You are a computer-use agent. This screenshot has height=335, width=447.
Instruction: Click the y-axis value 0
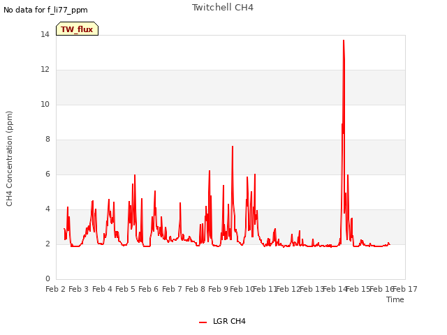tap(47, 278)
